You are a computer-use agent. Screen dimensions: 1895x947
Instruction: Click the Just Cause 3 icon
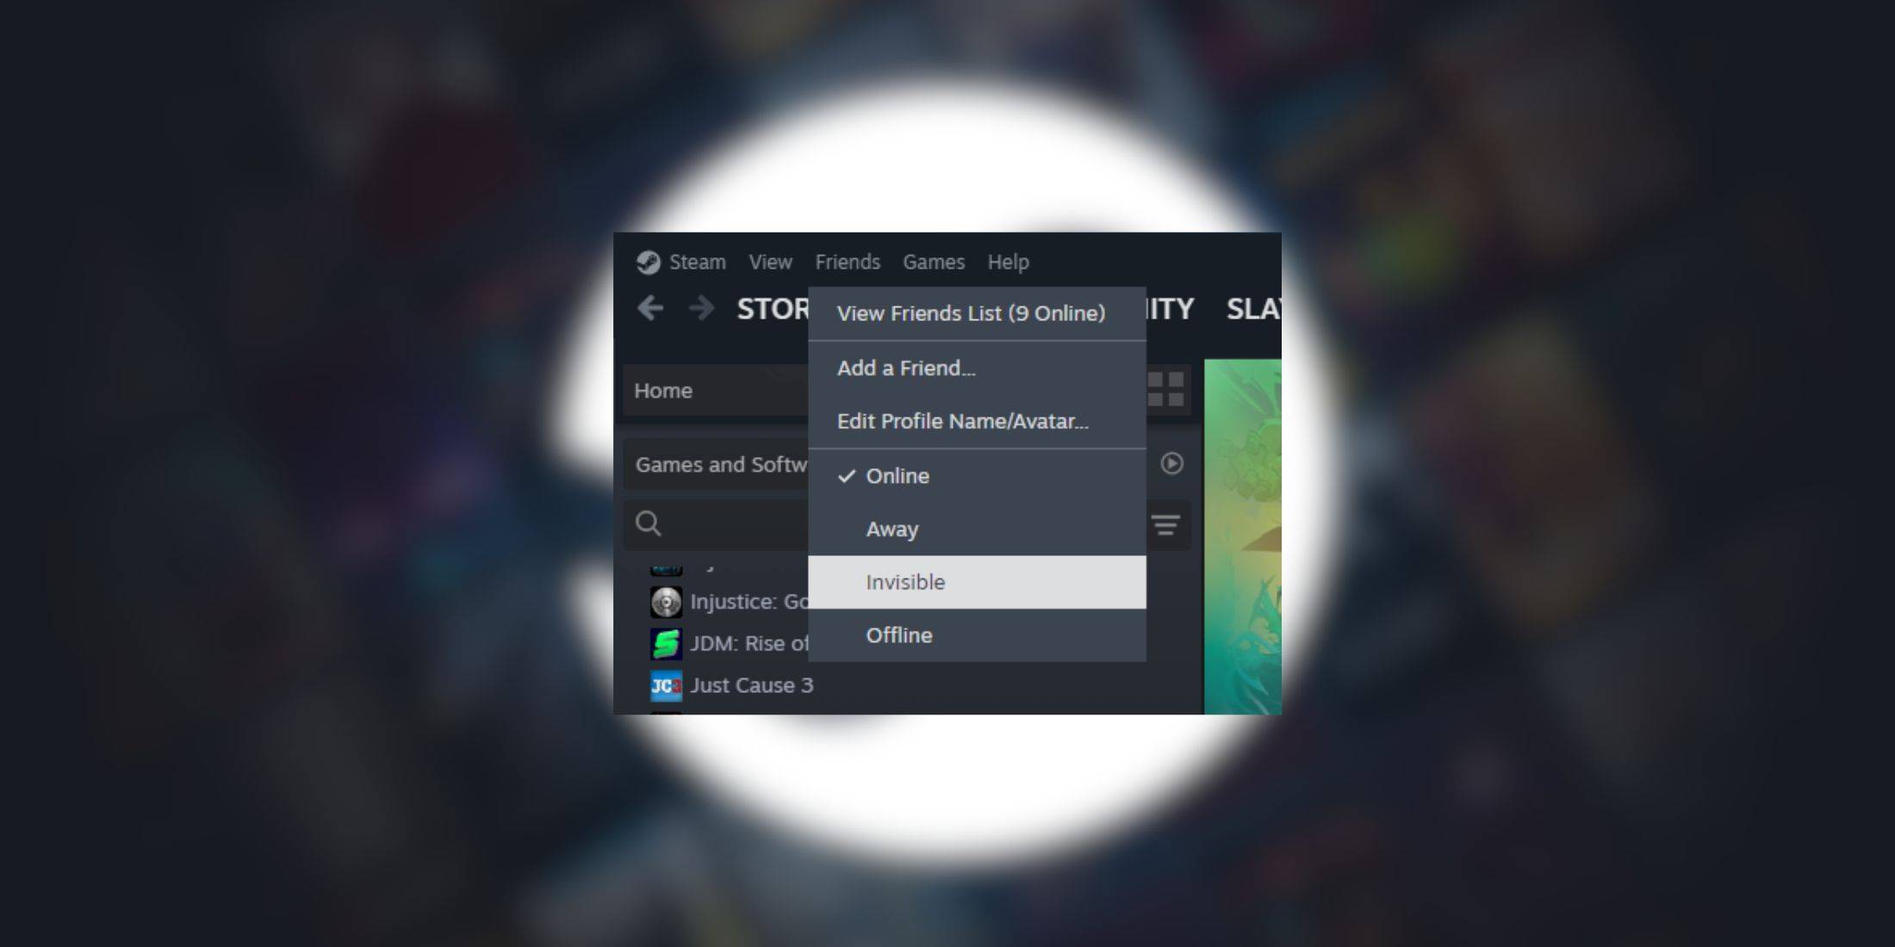coord(665,686)
